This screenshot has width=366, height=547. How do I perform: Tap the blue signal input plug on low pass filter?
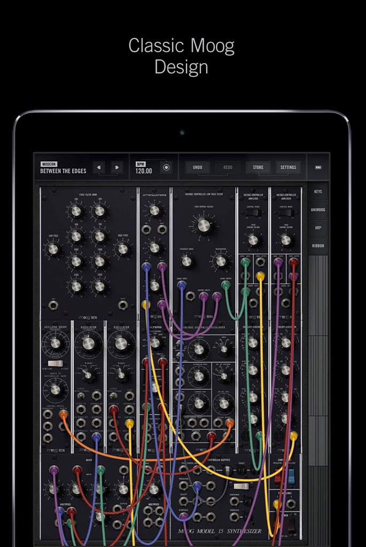[181, 286]
